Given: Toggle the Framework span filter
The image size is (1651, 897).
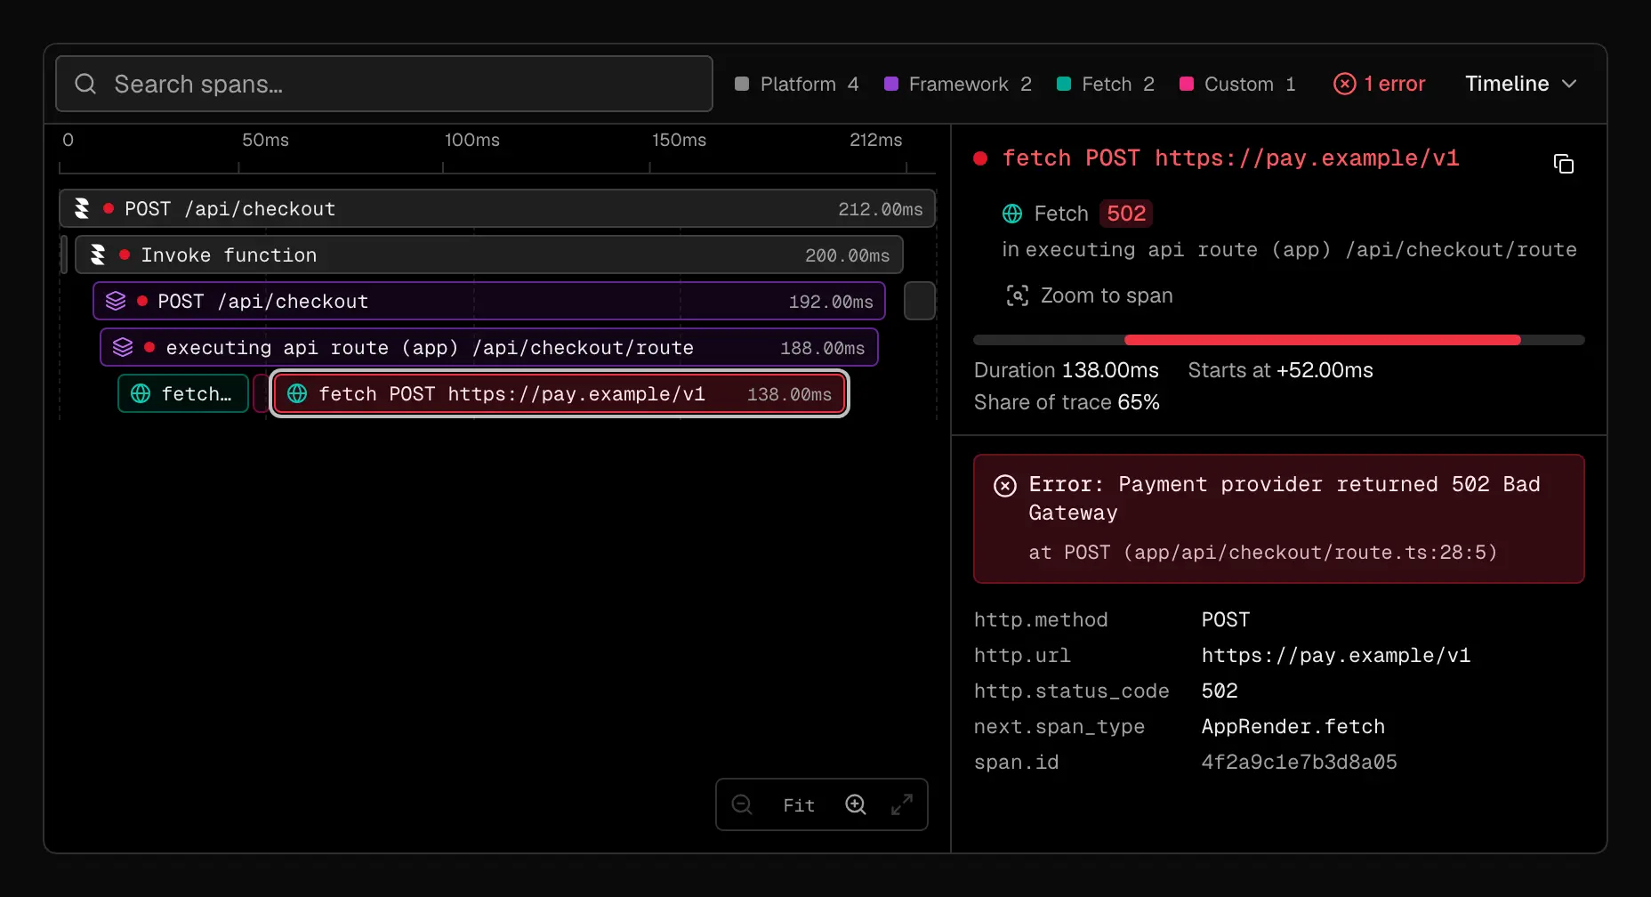Looking at the screenshot, I should (958, 84).
